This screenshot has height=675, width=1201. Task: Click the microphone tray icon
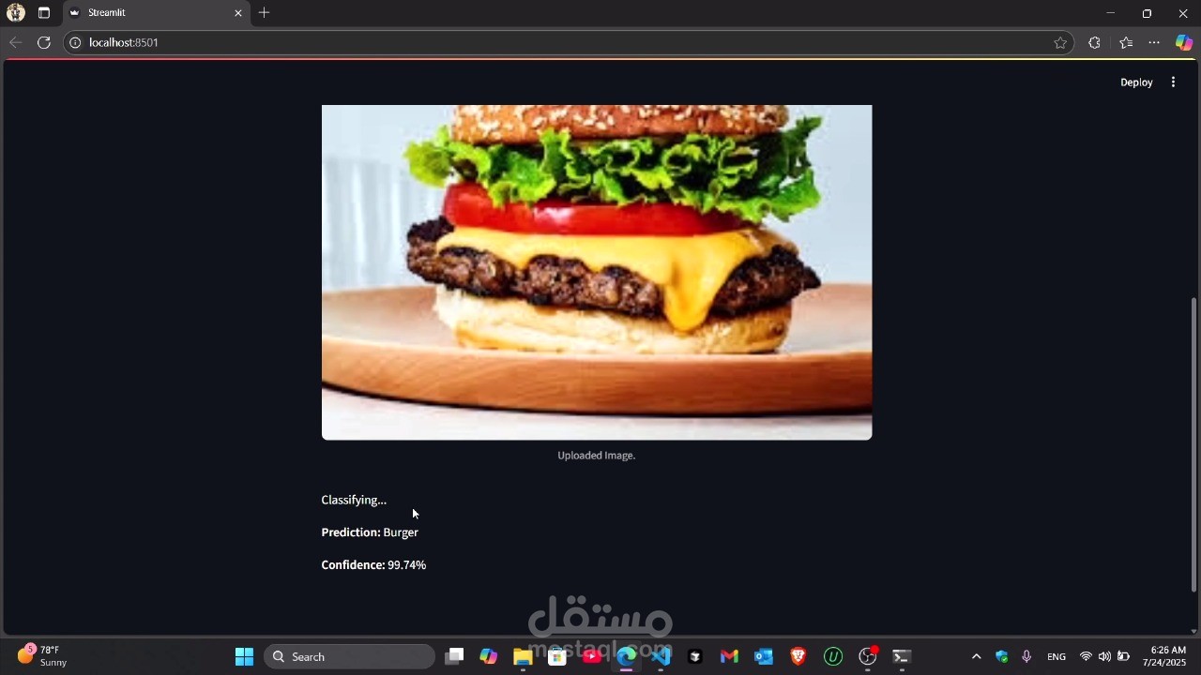pos(1026,657)
